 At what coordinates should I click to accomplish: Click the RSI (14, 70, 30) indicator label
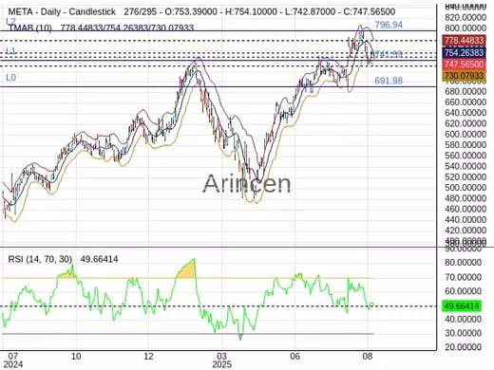tap(40, 259)
